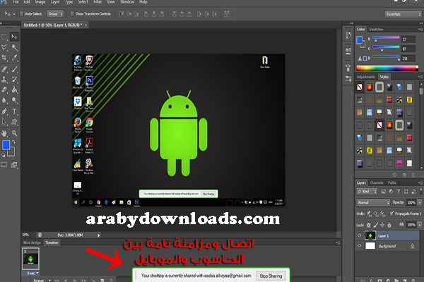
Task: Select the Hand tool
Action: pos(4,133)
